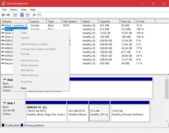The image size is (169, 133).
Task: Choose Add Mirror... in the context menu
Action: [x=41, y=70]
